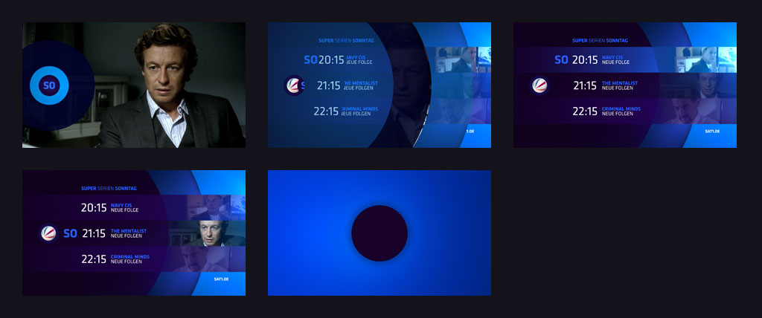Click the Navy CIS thumbnail strip in the SO 21:15 frame
This screenshot has width=762, height=318.
[217, 207]
